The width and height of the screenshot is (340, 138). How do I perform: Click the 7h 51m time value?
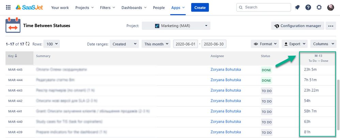[x=310, y=80]
